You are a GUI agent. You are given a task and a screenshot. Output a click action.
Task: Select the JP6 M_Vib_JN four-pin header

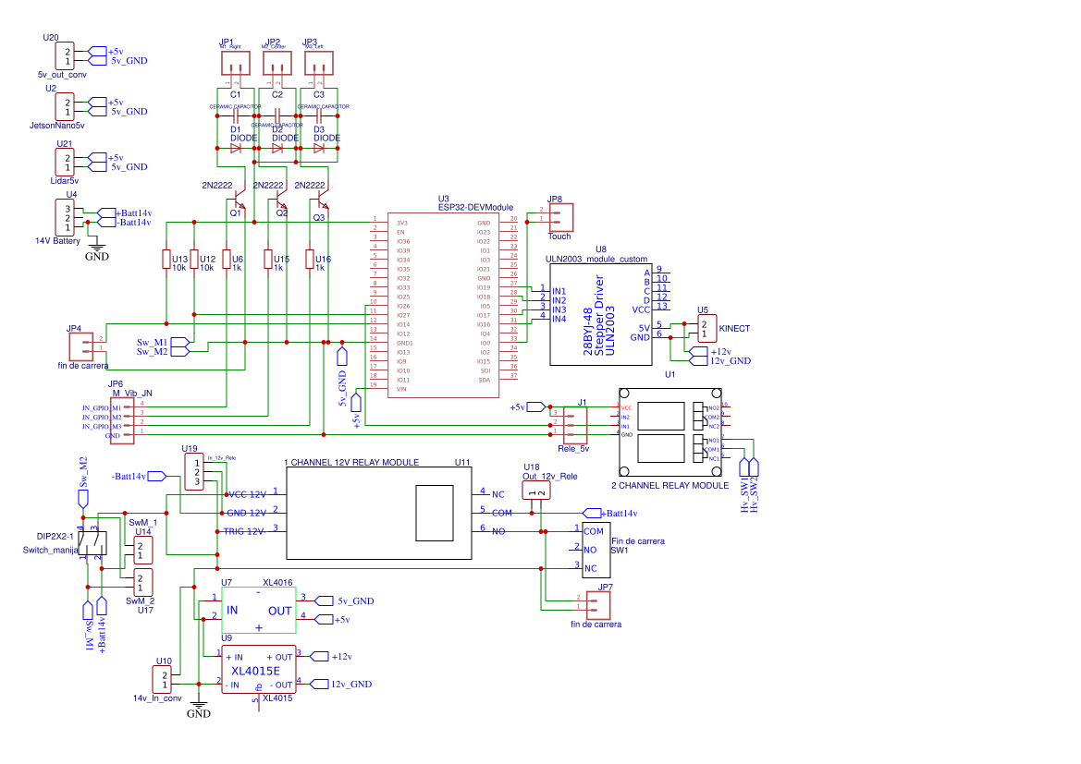pos(123,421)
